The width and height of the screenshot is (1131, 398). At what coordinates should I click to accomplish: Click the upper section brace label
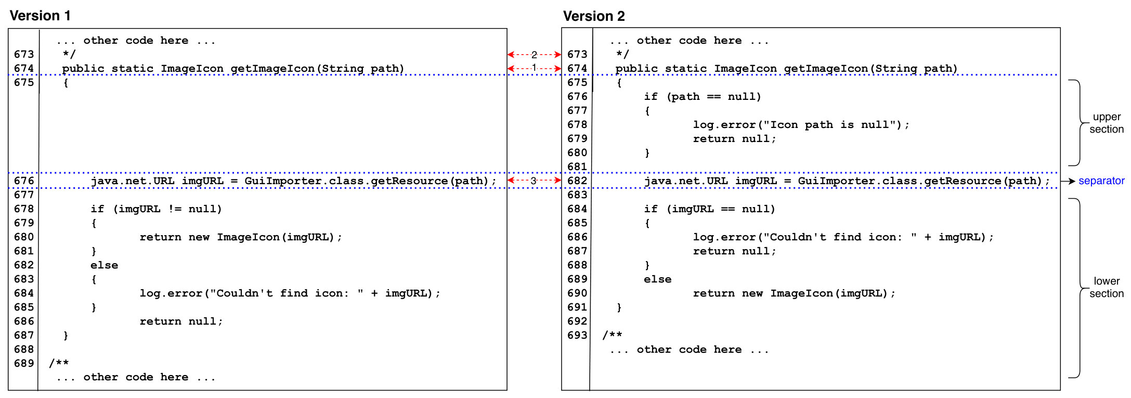click(x=1106, y=123)
